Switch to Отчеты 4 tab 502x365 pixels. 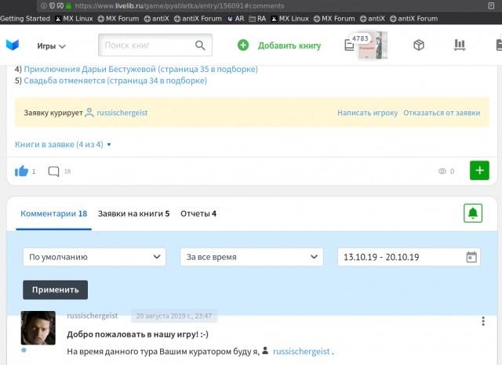[x=198, y=214]
